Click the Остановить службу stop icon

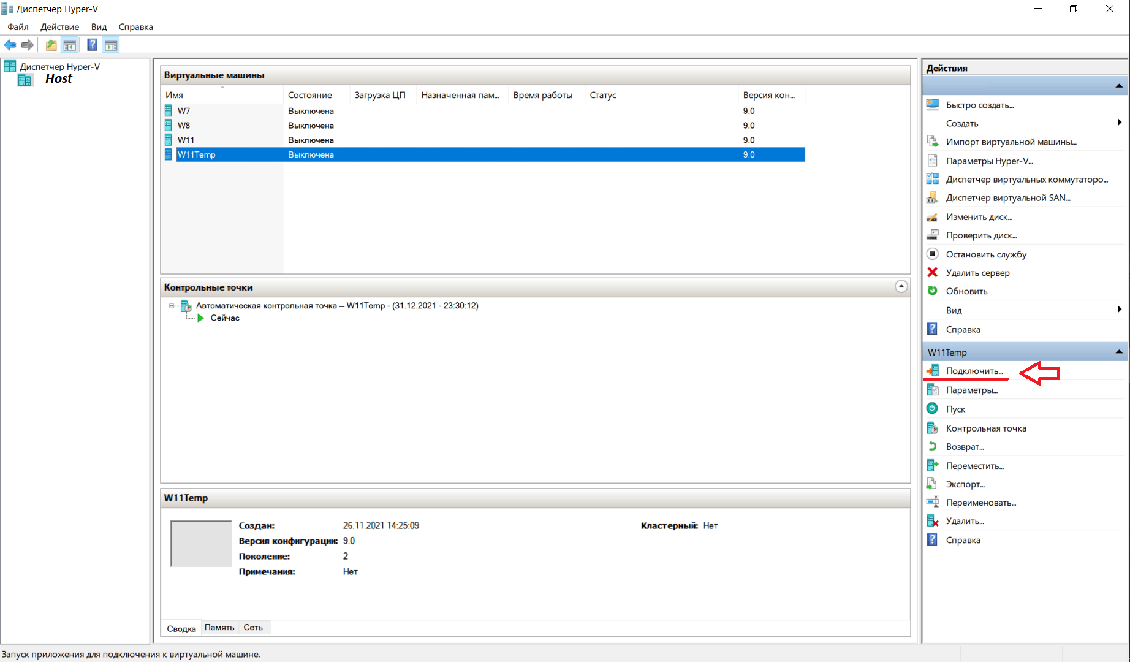pyautogui.click(x=933, y=254)
